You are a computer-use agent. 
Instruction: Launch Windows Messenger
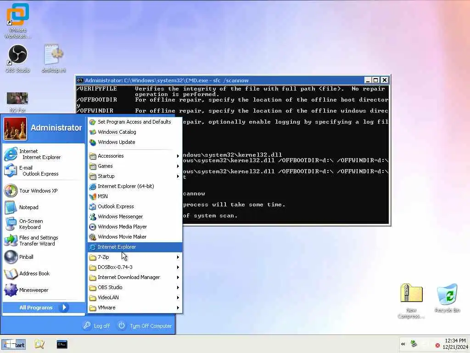pyautogui.click(x=134, y=217)
